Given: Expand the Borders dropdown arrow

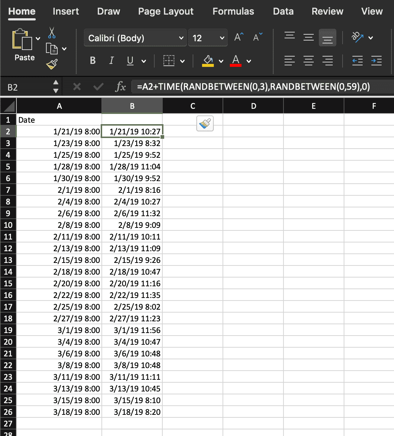Looking at the screenshot, I should coord(182,61).
